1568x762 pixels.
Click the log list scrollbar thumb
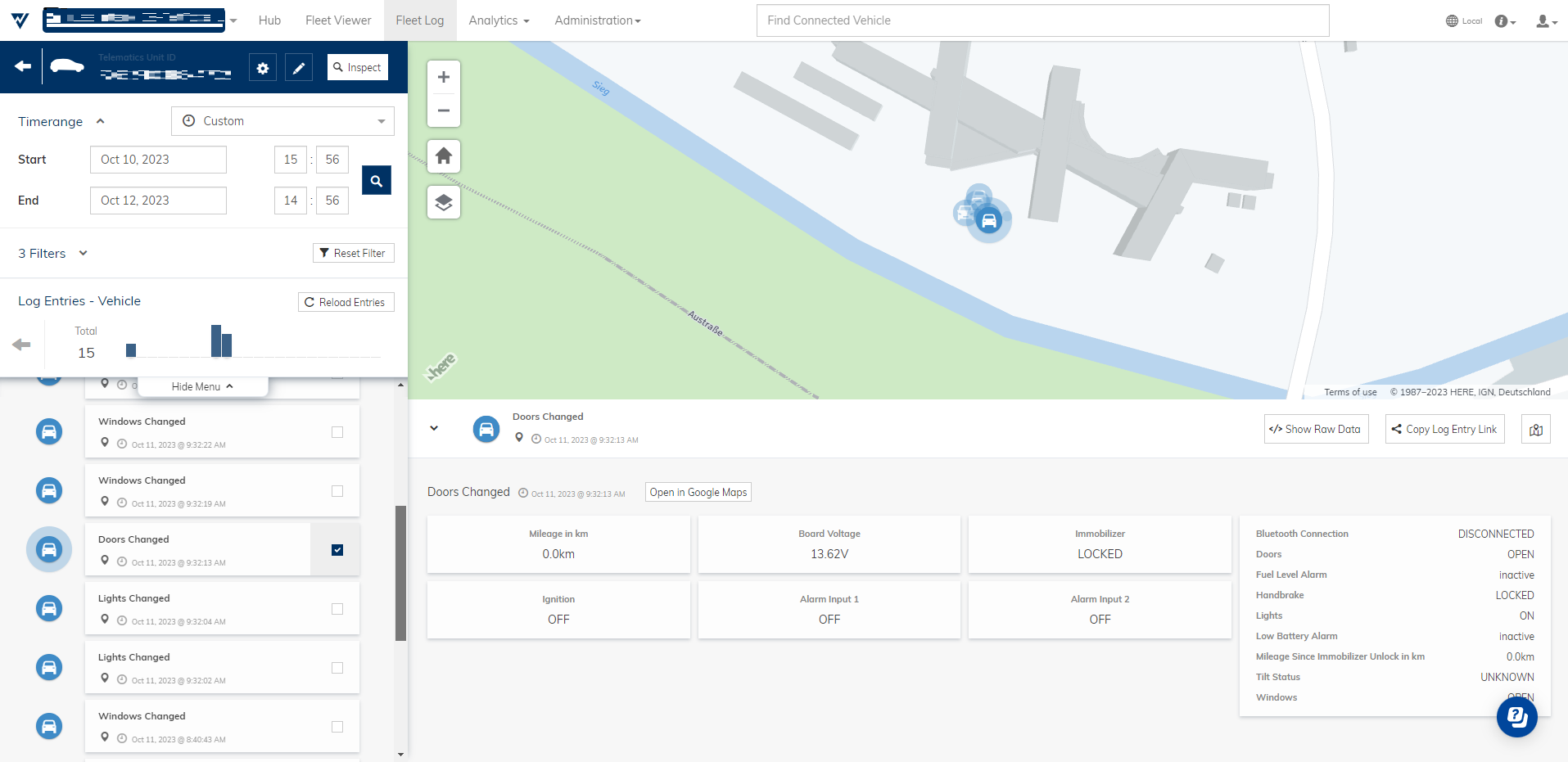click(x=400, y=573)
